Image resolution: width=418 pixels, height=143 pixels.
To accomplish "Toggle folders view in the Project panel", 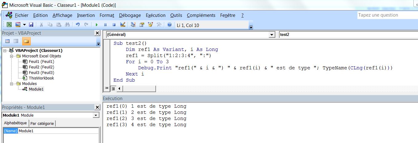I will click(x=26, y=41).
